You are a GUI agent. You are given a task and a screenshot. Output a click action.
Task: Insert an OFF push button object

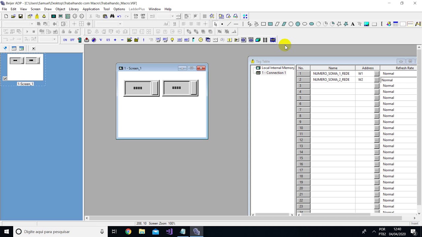coord(72,40)
